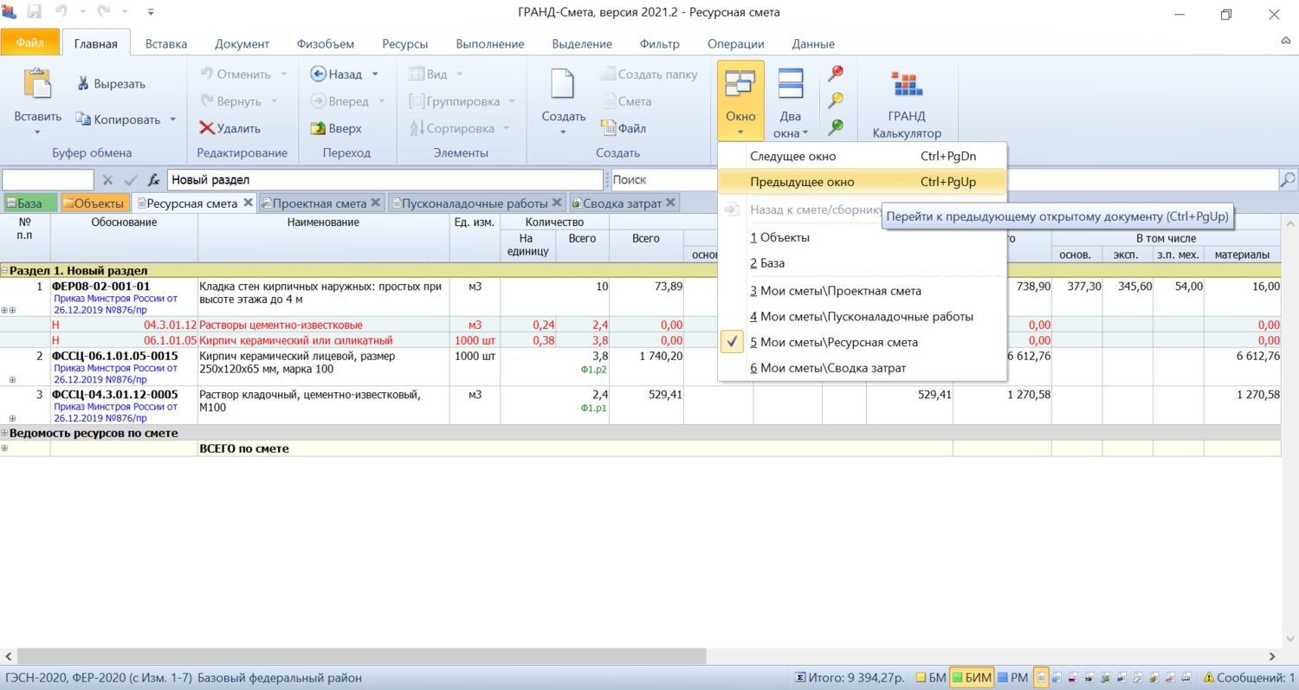Screen dimensions: 1299x690
Task: Click the Вставить paste icon
Action: (x=37, y=86)
